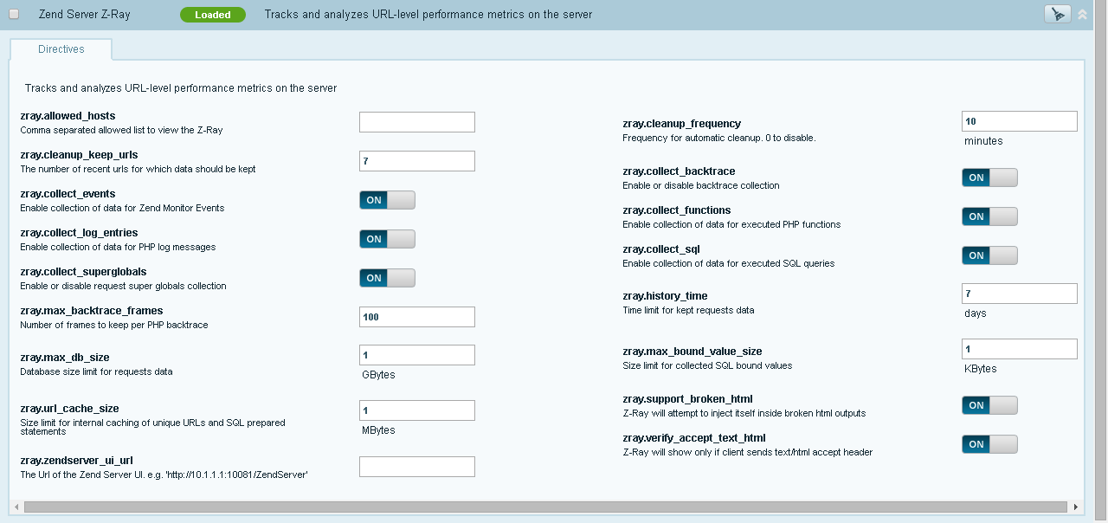
Task: Focus the zray.cleanup_frequency minutes field
Action: (x=1019, y=121)
